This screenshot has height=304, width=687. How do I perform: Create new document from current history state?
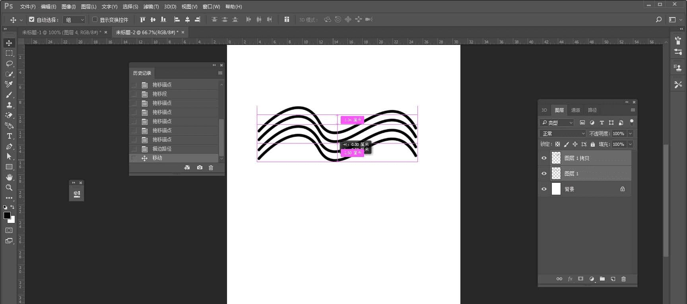pos(187,168)
